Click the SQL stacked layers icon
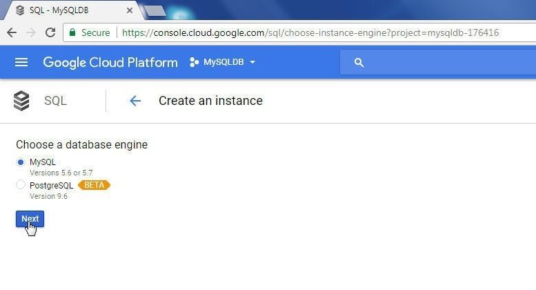536x290 pixels. (21, 101)
